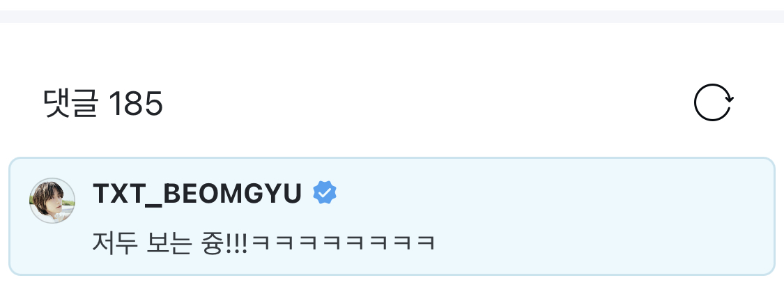
Task: Click the comment text 저두 보는 중!!!ㅋㅋㅋ
Action: tap(264, 243)
